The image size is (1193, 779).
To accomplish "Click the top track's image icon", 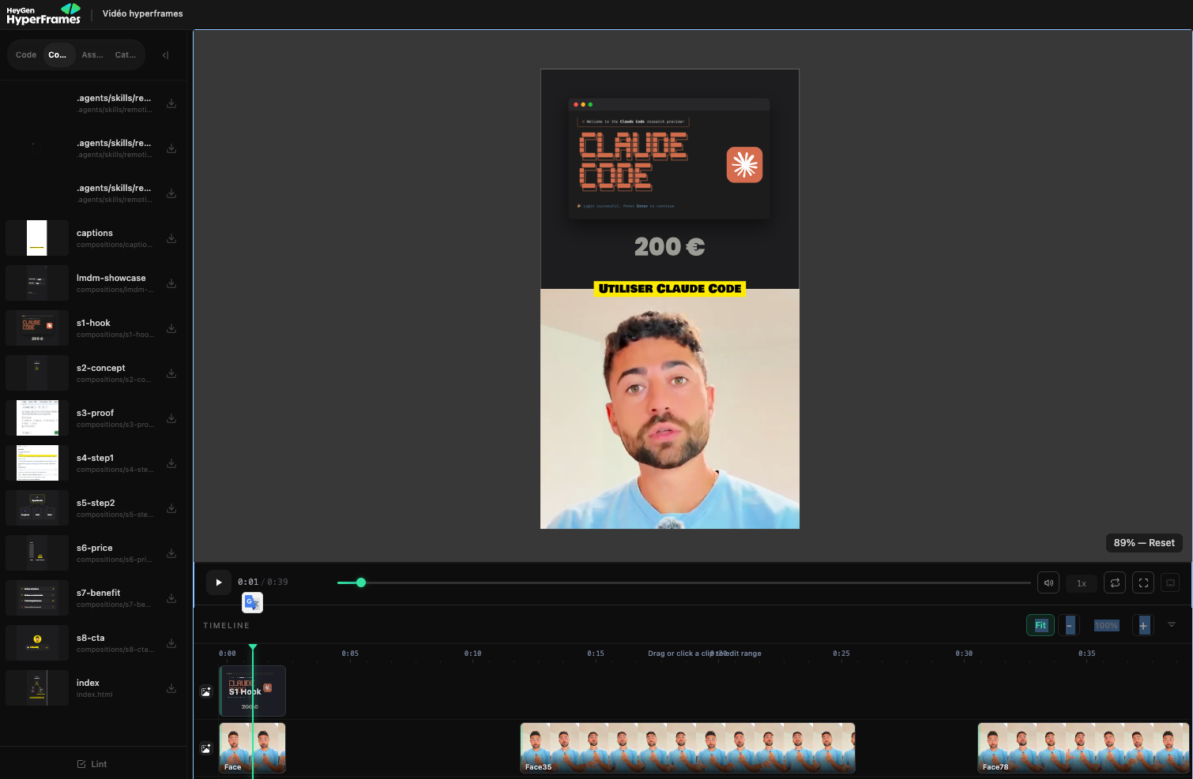I will [206, 691].
